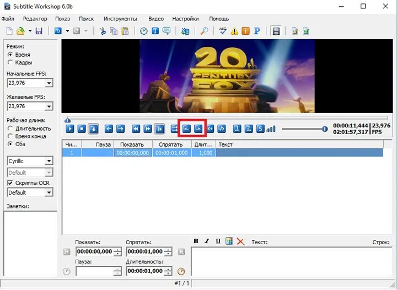Save the subtitle with floppy icon

(39, 31)
